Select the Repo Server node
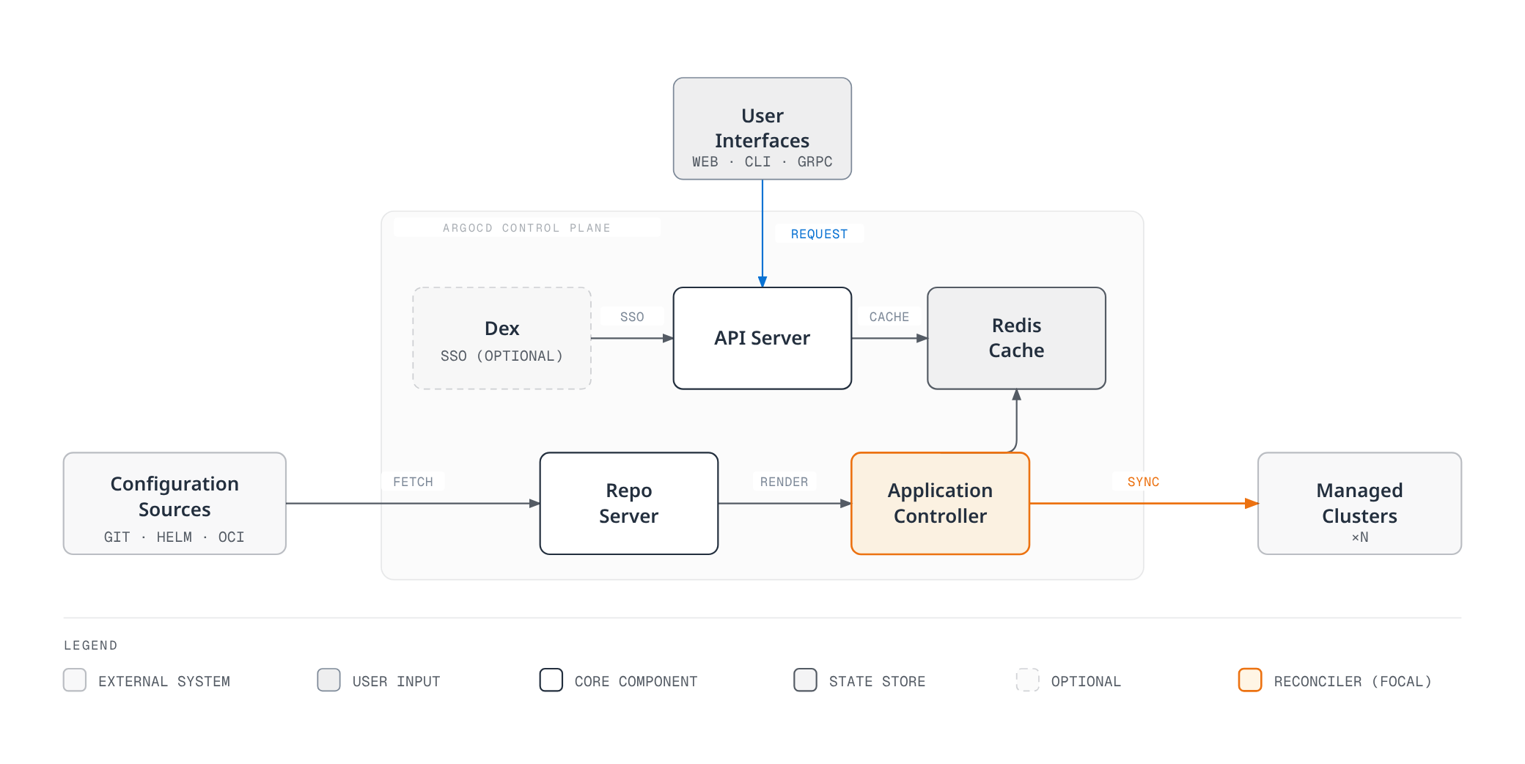Image resolution: width=1525 pixels, height=764 pixels. click(x=629, y=503)
